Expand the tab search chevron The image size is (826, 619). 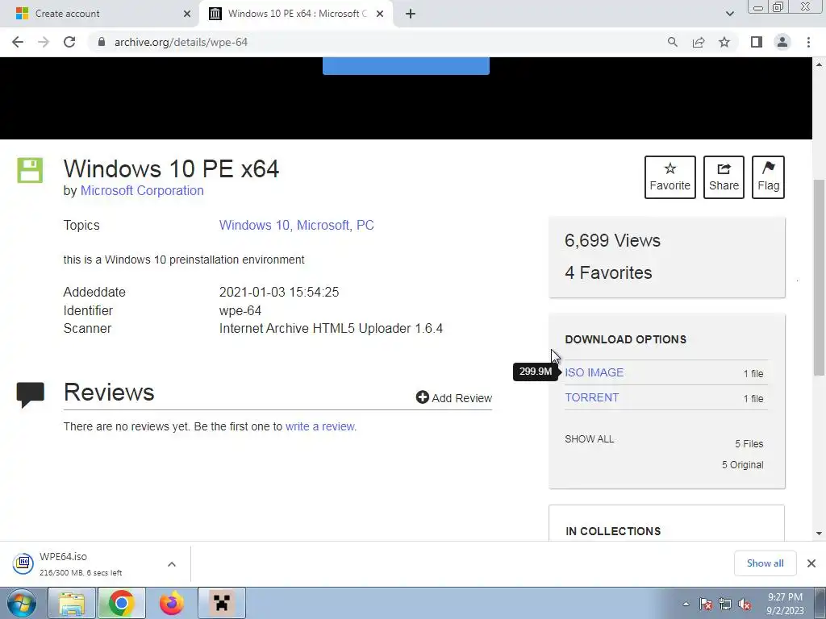pos(729,14)
